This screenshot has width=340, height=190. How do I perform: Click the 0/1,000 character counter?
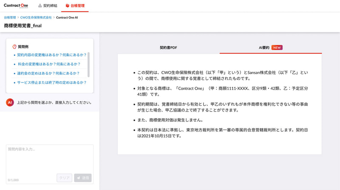pyautogui.click(x=13, y=180)
